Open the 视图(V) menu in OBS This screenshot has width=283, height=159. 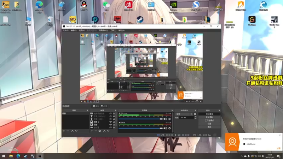pyautogui.click(x=82, y=30)
